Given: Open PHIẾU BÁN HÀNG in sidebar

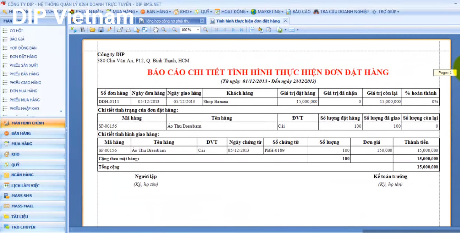Looking at the screenshot, I should point(24,74).
